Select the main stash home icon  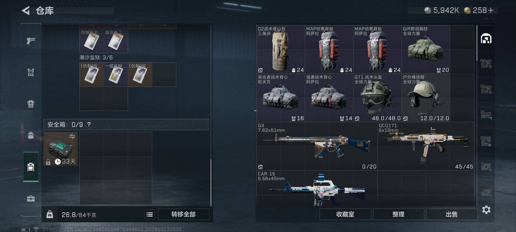(486, 38)
